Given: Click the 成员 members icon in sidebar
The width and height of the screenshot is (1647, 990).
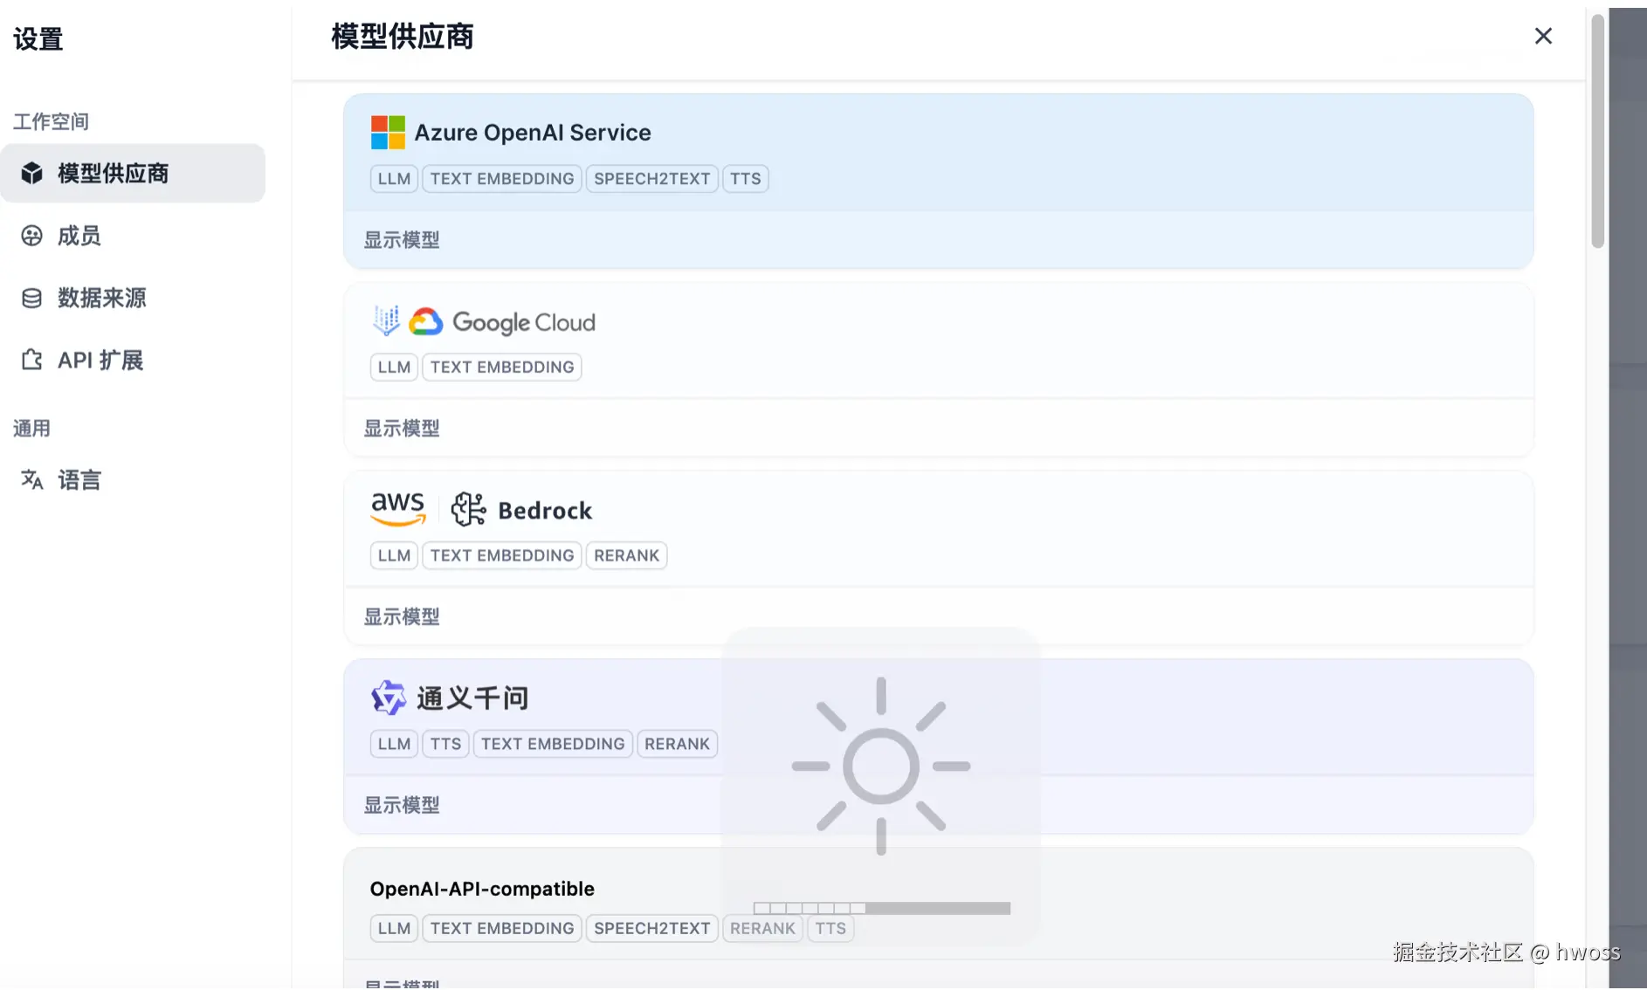Looking at the screenshot, I should pyautogui.click(x=32, y=236).
